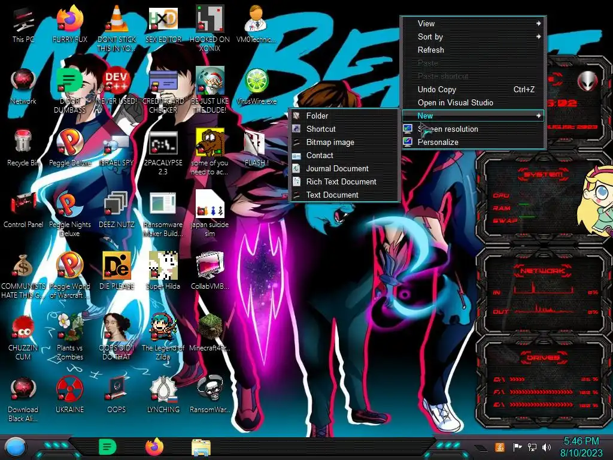The width and height of the screenshot is (613, 460).
Task: Click the NETWORK gadget panel header
Action: pos(543,271)
